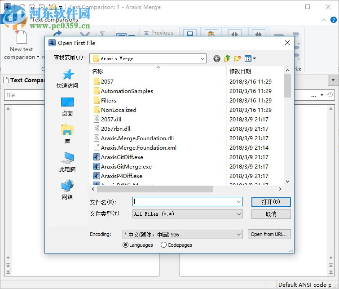Switch to the Text Comparison document tab

click(x=24, y=80)
